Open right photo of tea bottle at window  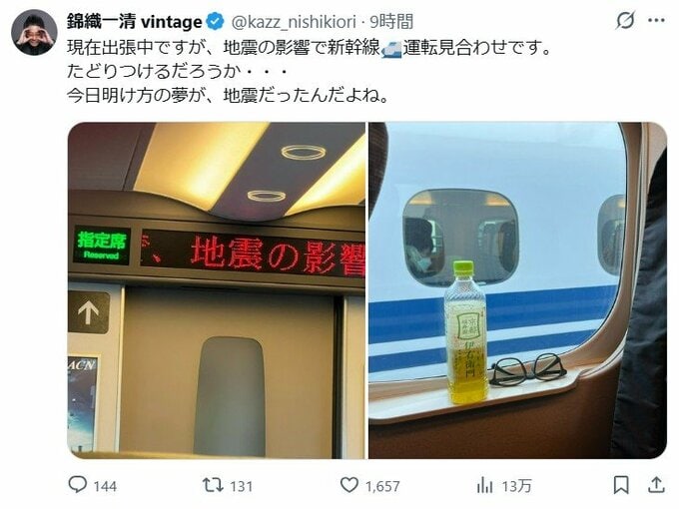[x=517, y=290]
